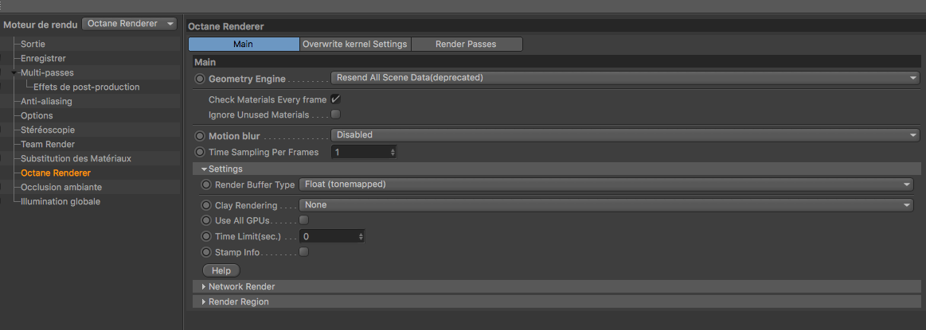Open the Render Buffer Type dropdown

[x=606, y=184]
